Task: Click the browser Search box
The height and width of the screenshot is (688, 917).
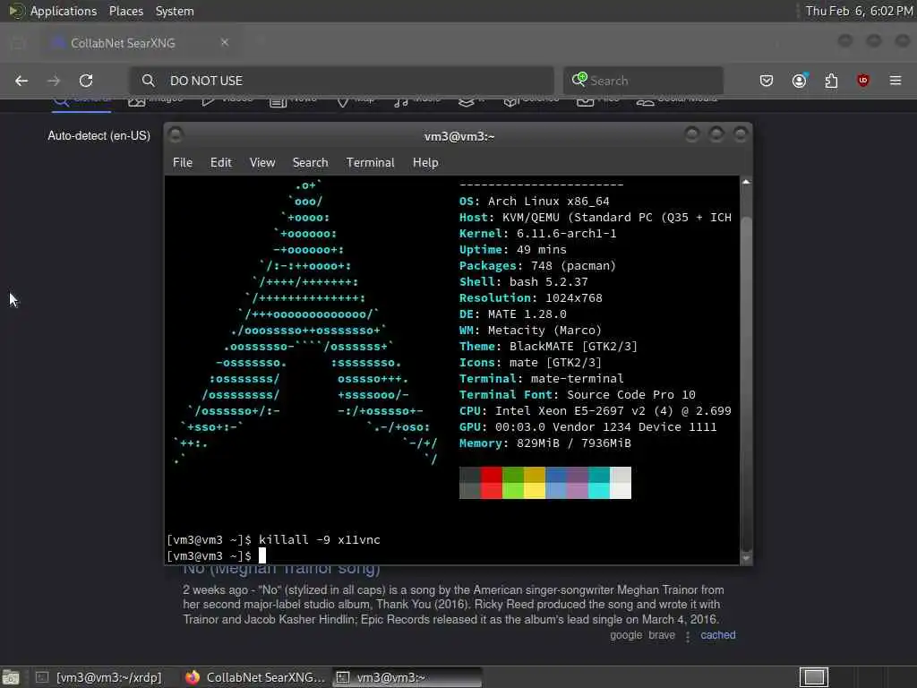Action: pos(643,81)
